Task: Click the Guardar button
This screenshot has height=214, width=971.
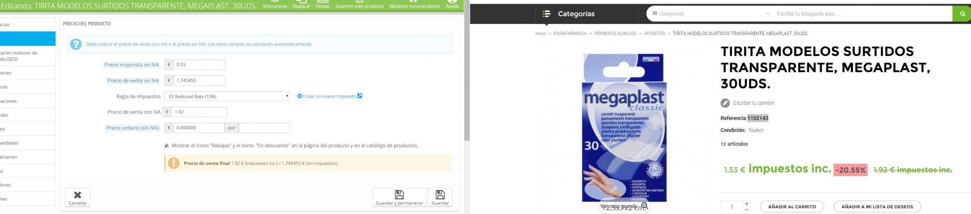Action: coord(440,197)
